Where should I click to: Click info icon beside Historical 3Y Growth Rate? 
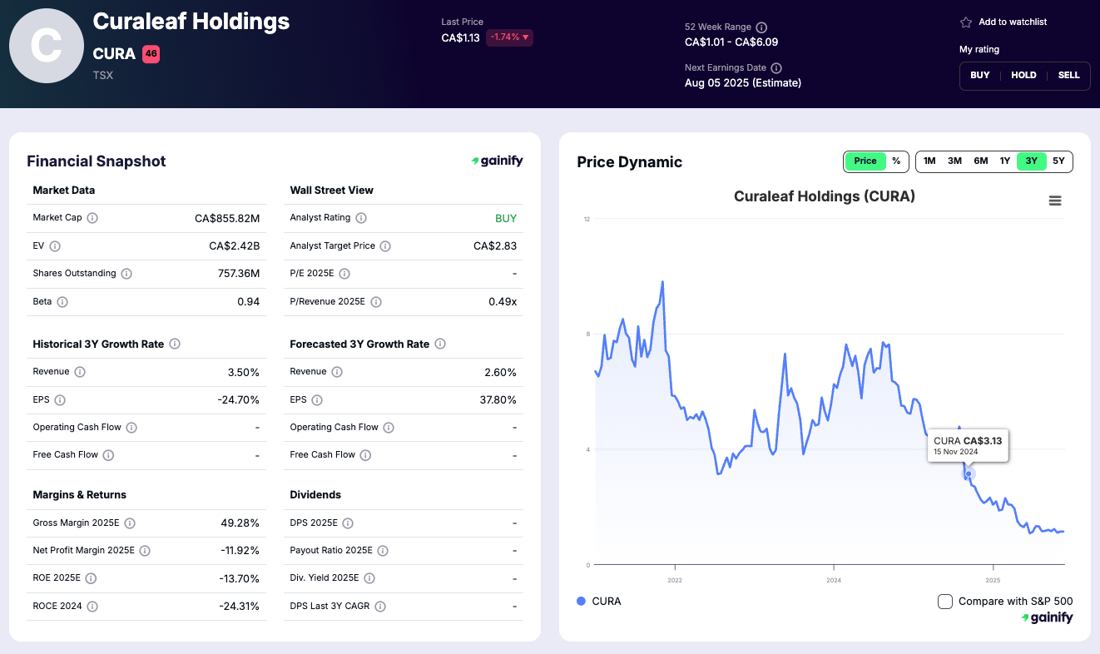175,344
